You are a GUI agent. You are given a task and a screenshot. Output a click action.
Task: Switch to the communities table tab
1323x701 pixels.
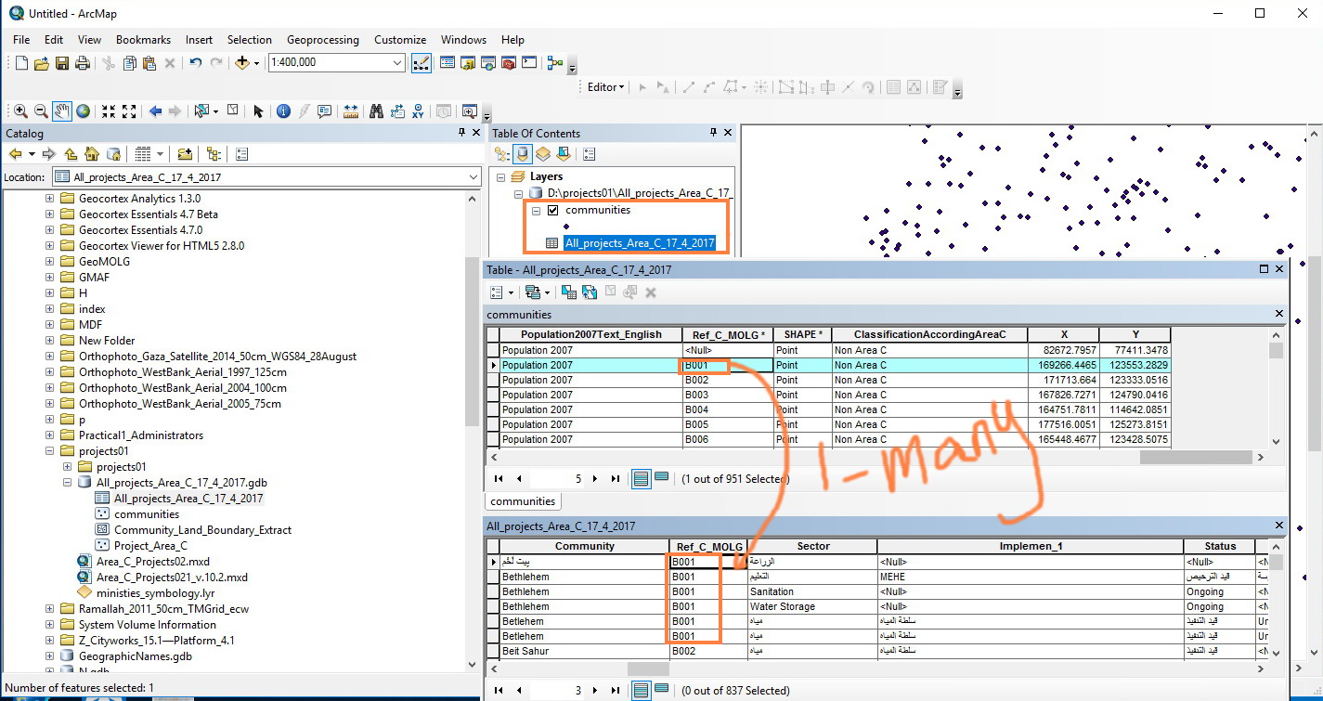[x=523, y=501]
